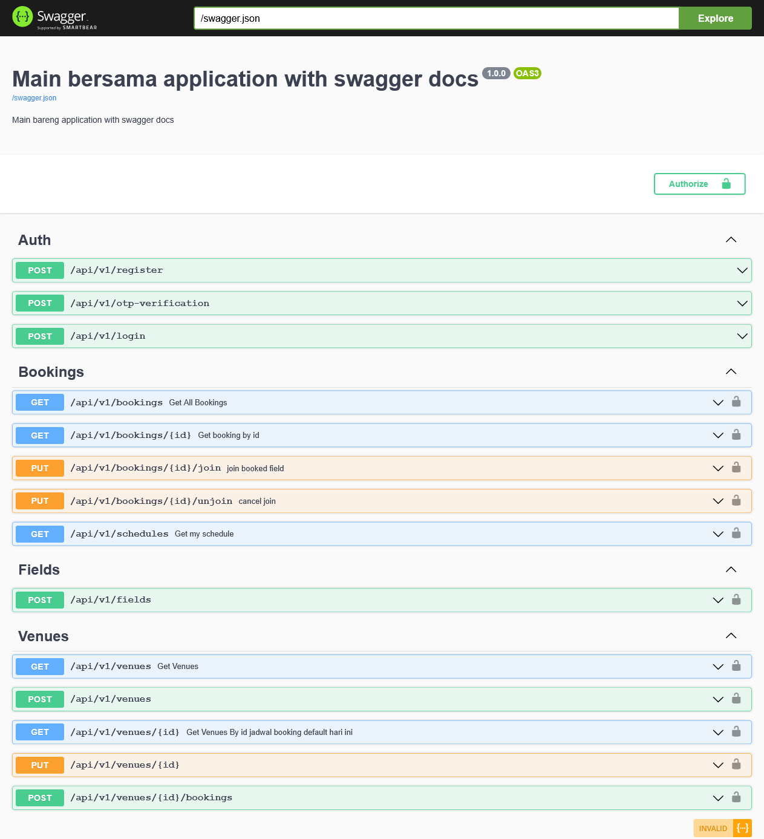Screen dimensions: 764x839
Task: Collapse the Fields section
Action: pyautogui.click(x=731, y=569)
